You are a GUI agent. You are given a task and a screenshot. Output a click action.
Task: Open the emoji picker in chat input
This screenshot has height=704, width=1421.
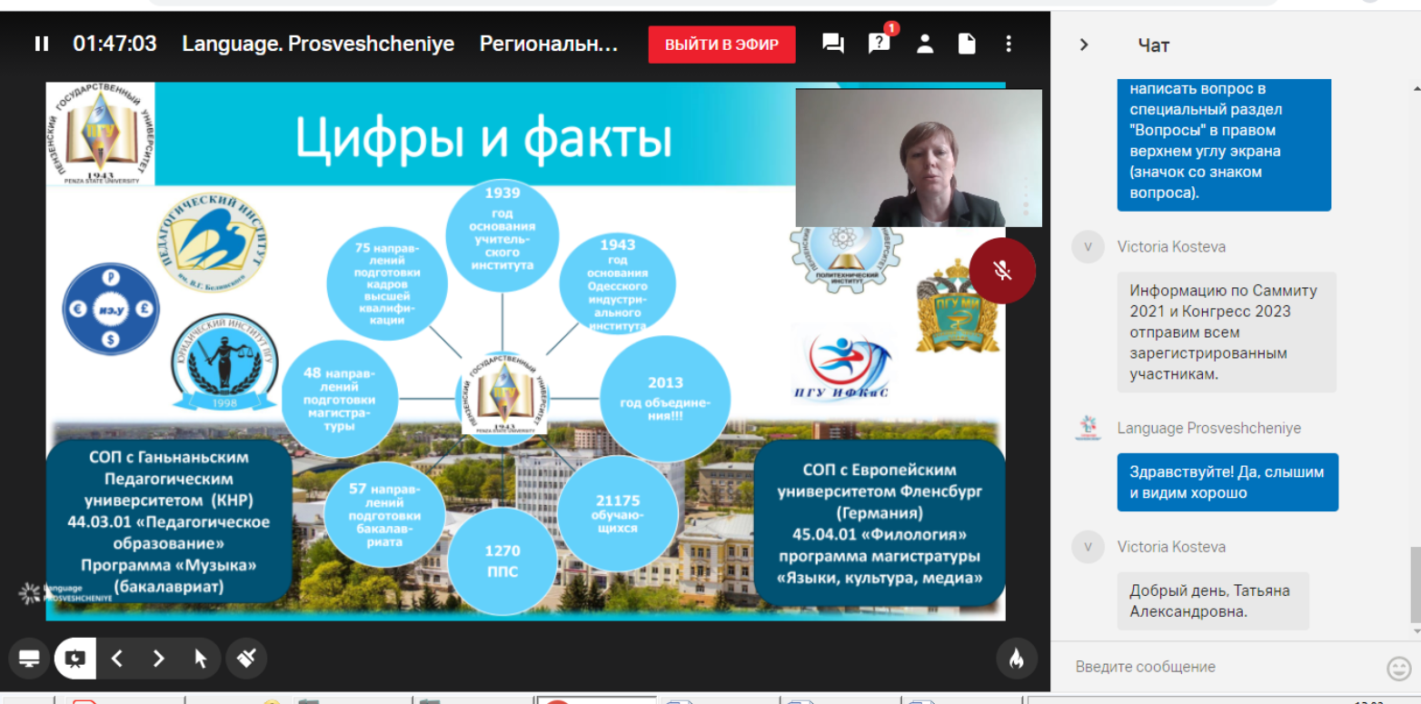[x=1398, y=668]
